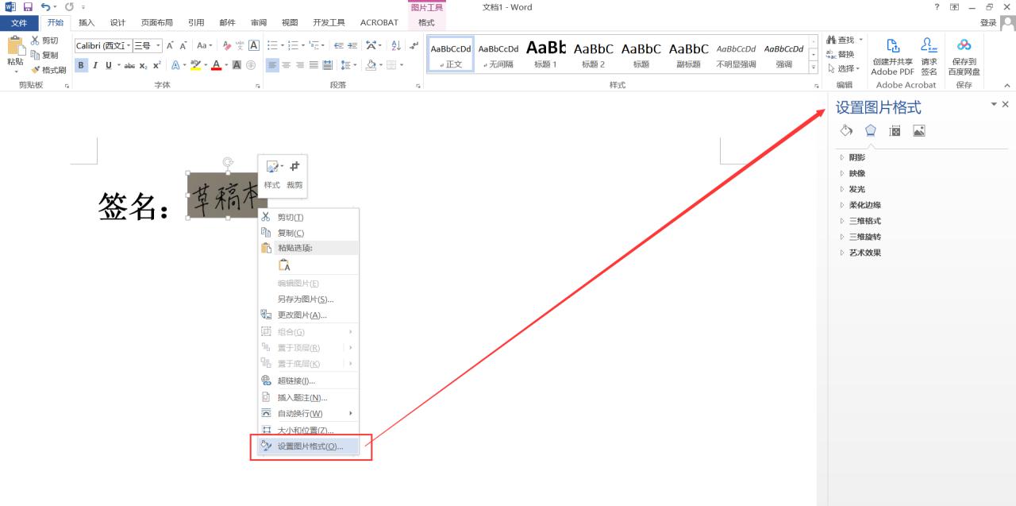The image size is (1016, 506).
Task: Open the change case Aa dropdown
Action: pos(205,45)
